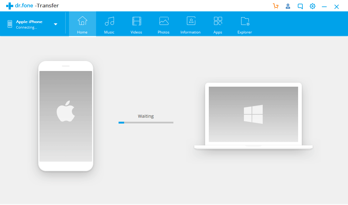Viewport: 348px width, 205px height.
Task: Switch to the Home tab
Action: click(82, 24)
